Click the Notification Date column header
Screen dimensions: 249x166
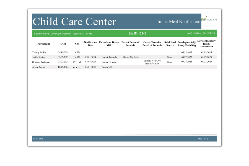(90, 44)
